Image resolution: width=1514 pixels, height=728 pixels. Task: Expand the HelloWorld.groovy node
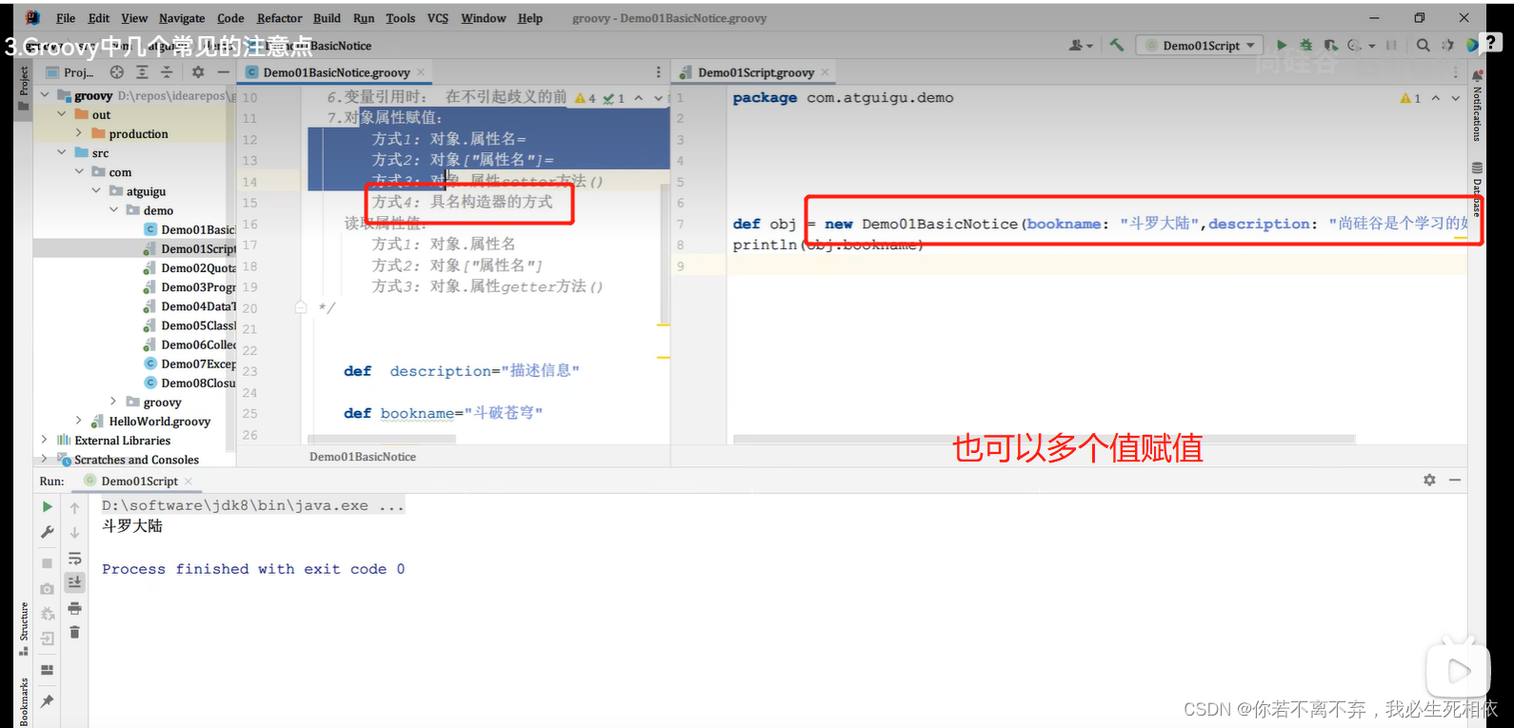[x=79, y=421]
